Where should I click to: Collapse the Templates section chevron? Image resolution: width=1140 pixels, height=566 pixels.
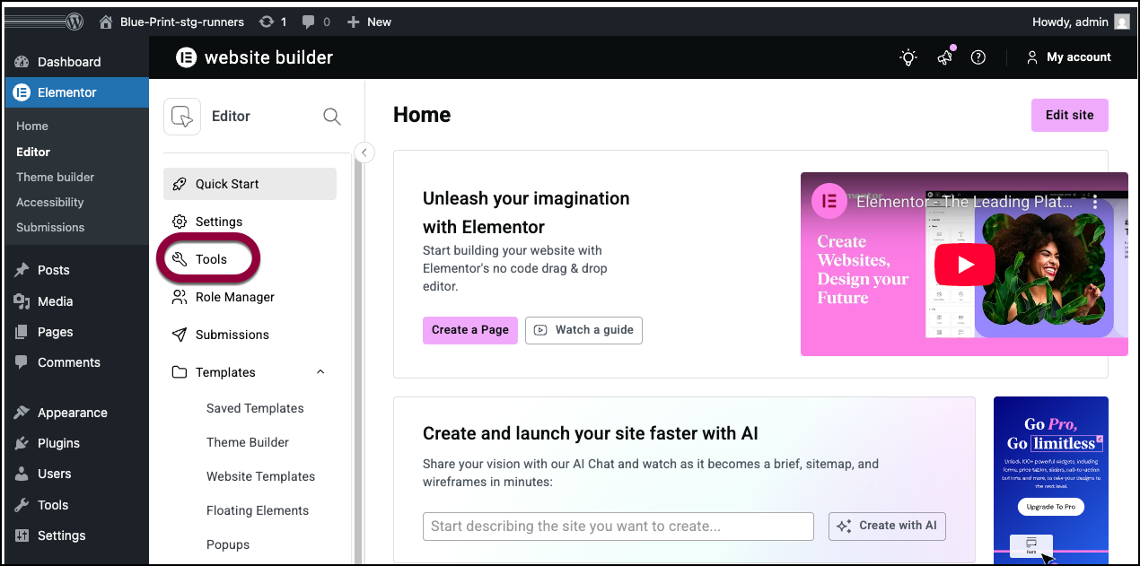pyautogui.click(x=320, y=372)
